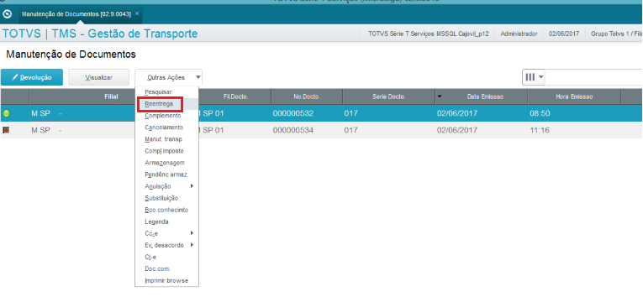Choose Compl.imposto menu option

click(164, 151)
